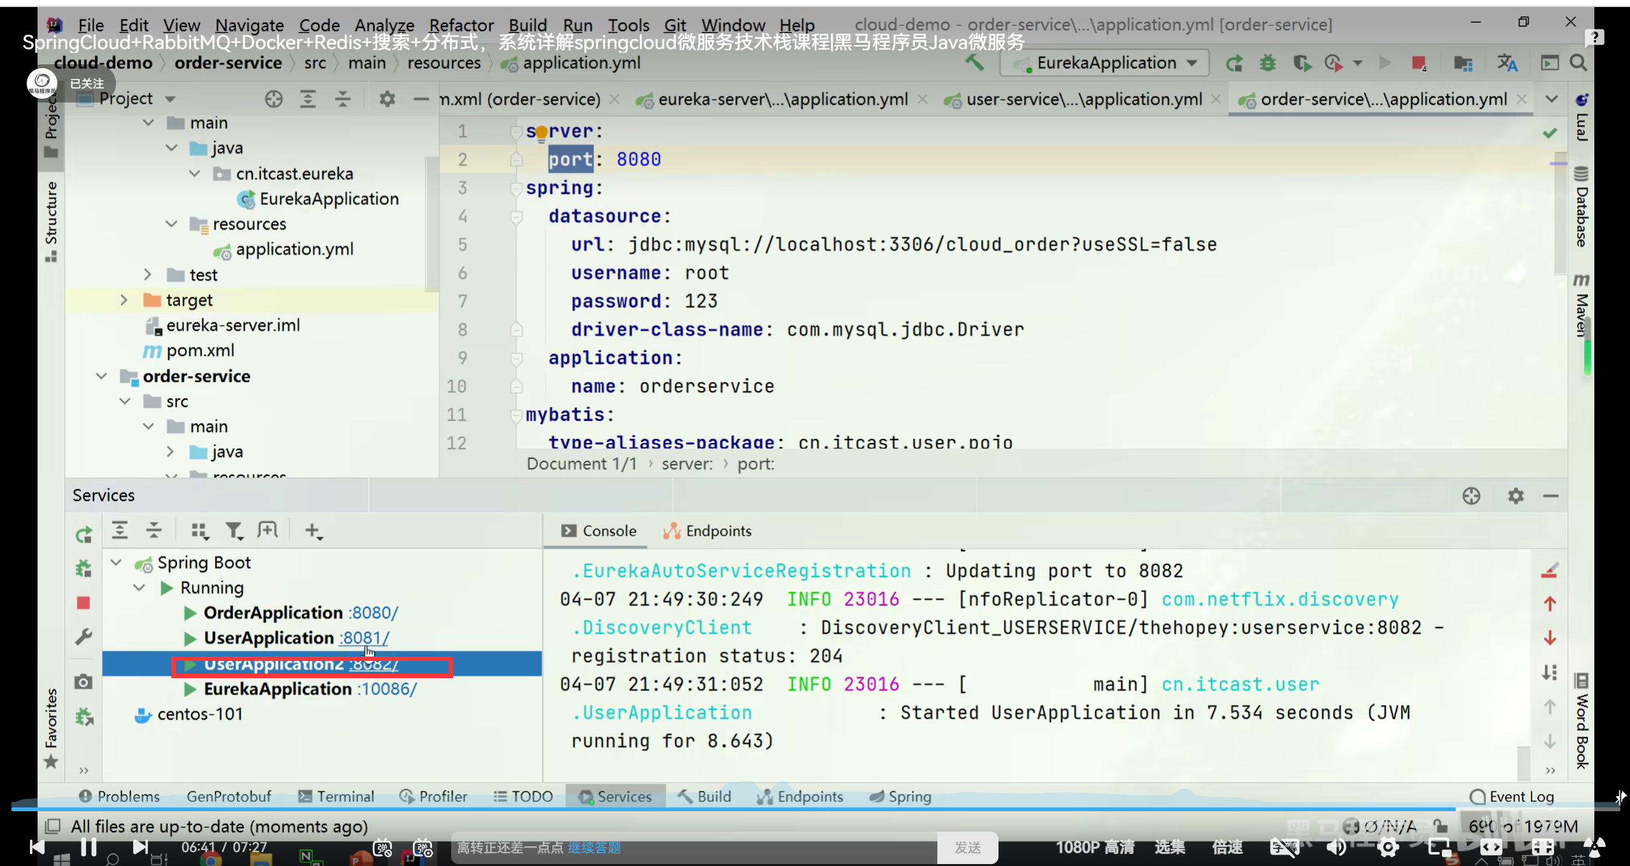The image size is (1630, 866).
Task: Switch to the user-service application.yml tab
Action: tap(1083, 99)
